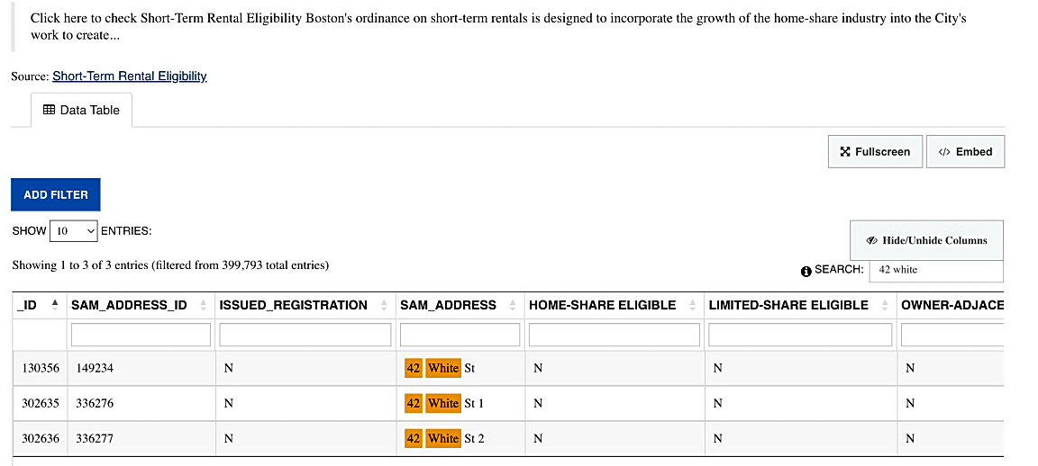Click the info icon beside SEARCH label
The width and height of the screenshot is (1038, 466).
click(x=806, y=271)
